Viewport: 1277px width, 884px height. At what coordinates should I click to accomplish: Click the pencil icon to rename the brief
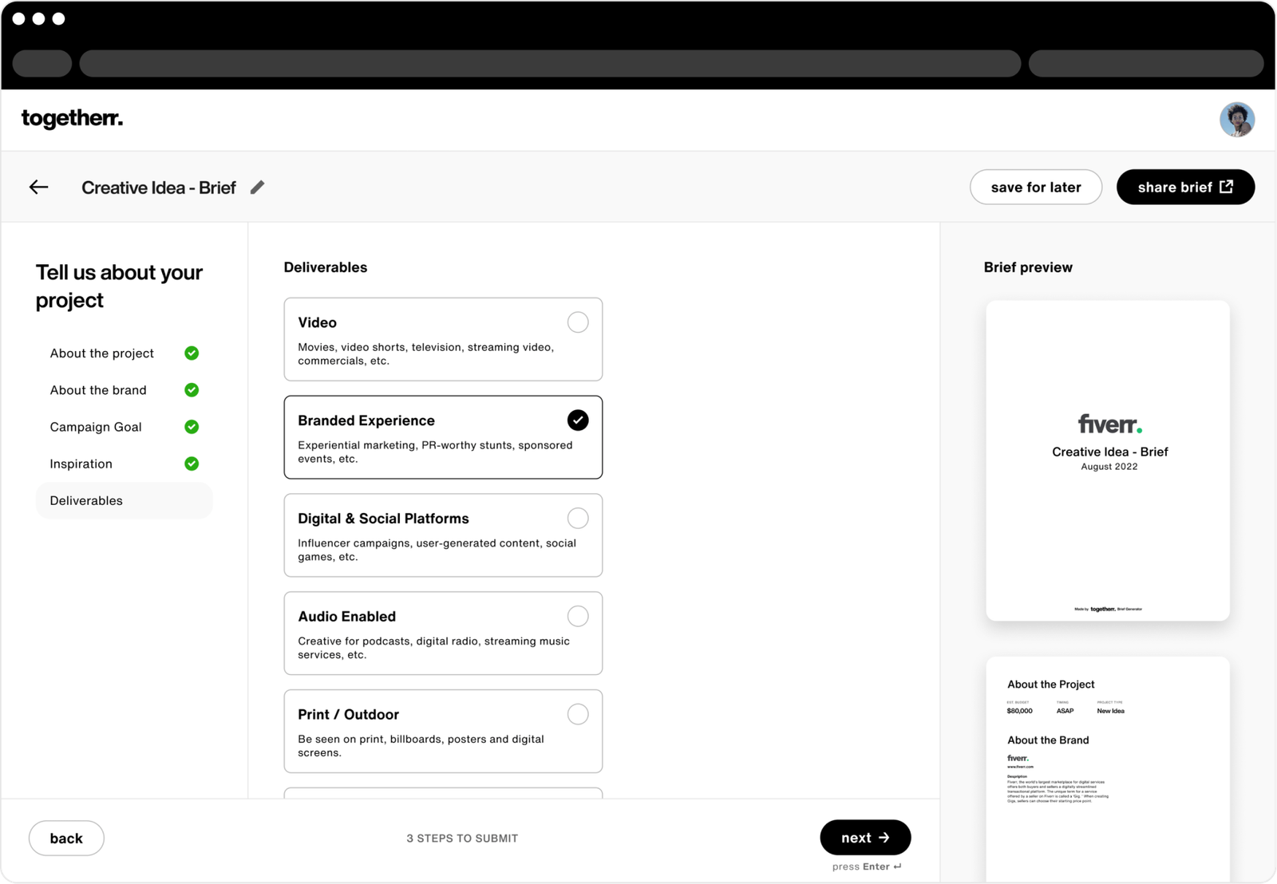point(257,187)
